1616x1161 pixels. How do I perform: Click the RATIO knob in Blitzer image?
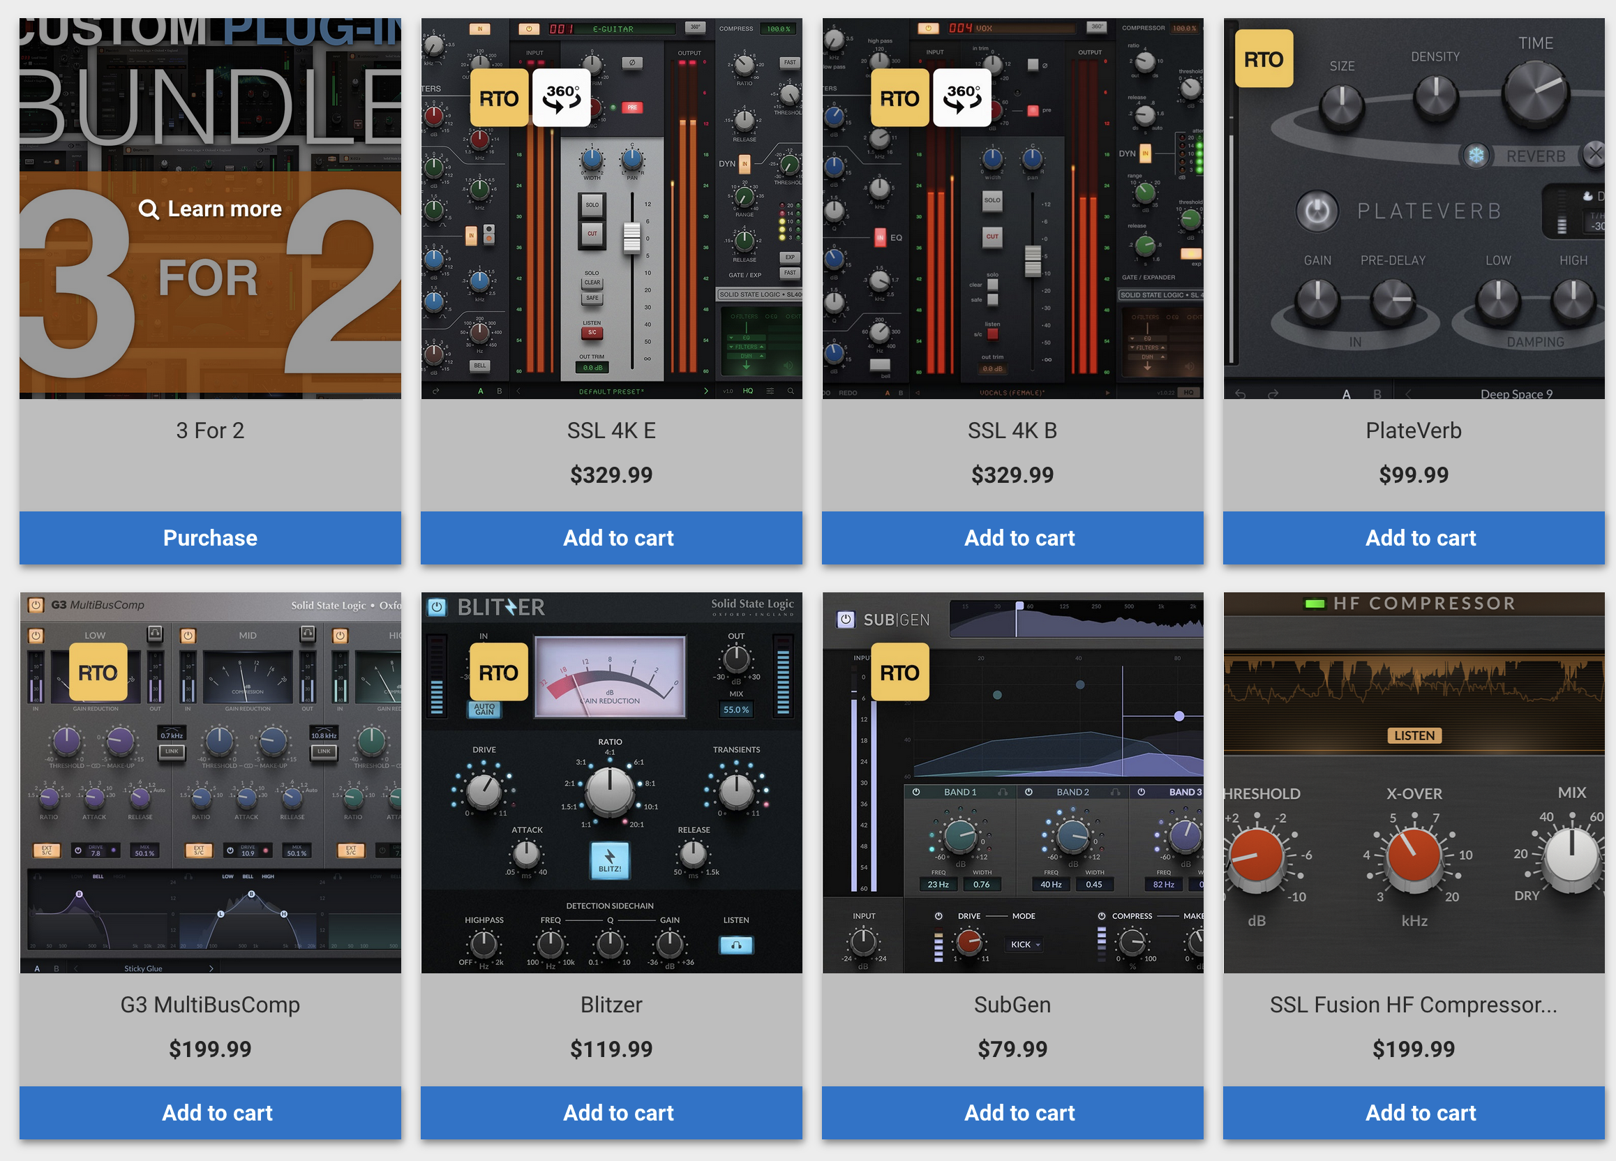click(x=610, y=791)
